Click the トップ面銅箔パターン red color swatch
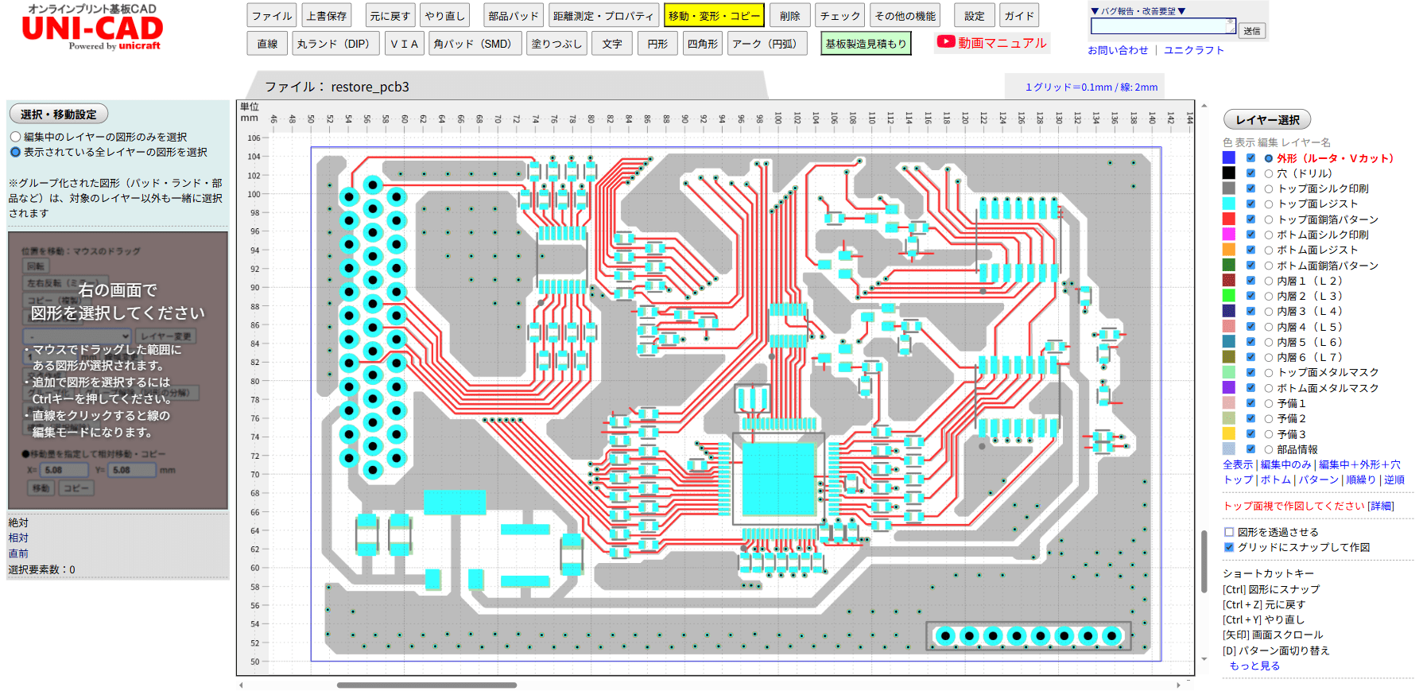 pyautogui.click(x=1228, y=219)
